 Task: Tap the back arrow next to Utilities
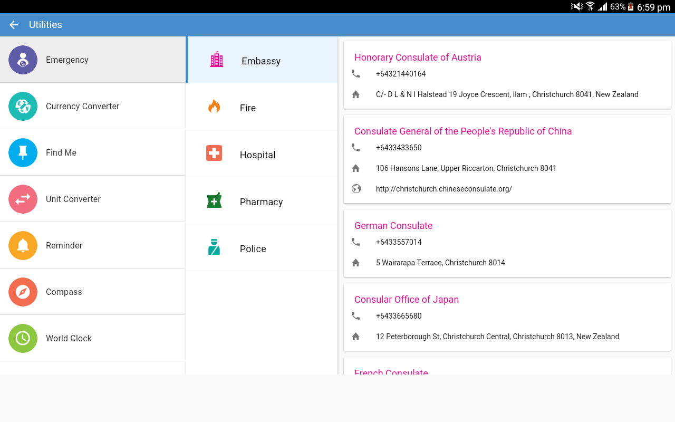[14, 25]
